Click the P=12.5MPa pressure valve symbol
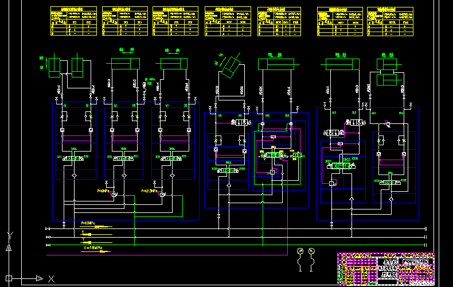The width and height of the screenshot is (453, 287). point(161,196)
